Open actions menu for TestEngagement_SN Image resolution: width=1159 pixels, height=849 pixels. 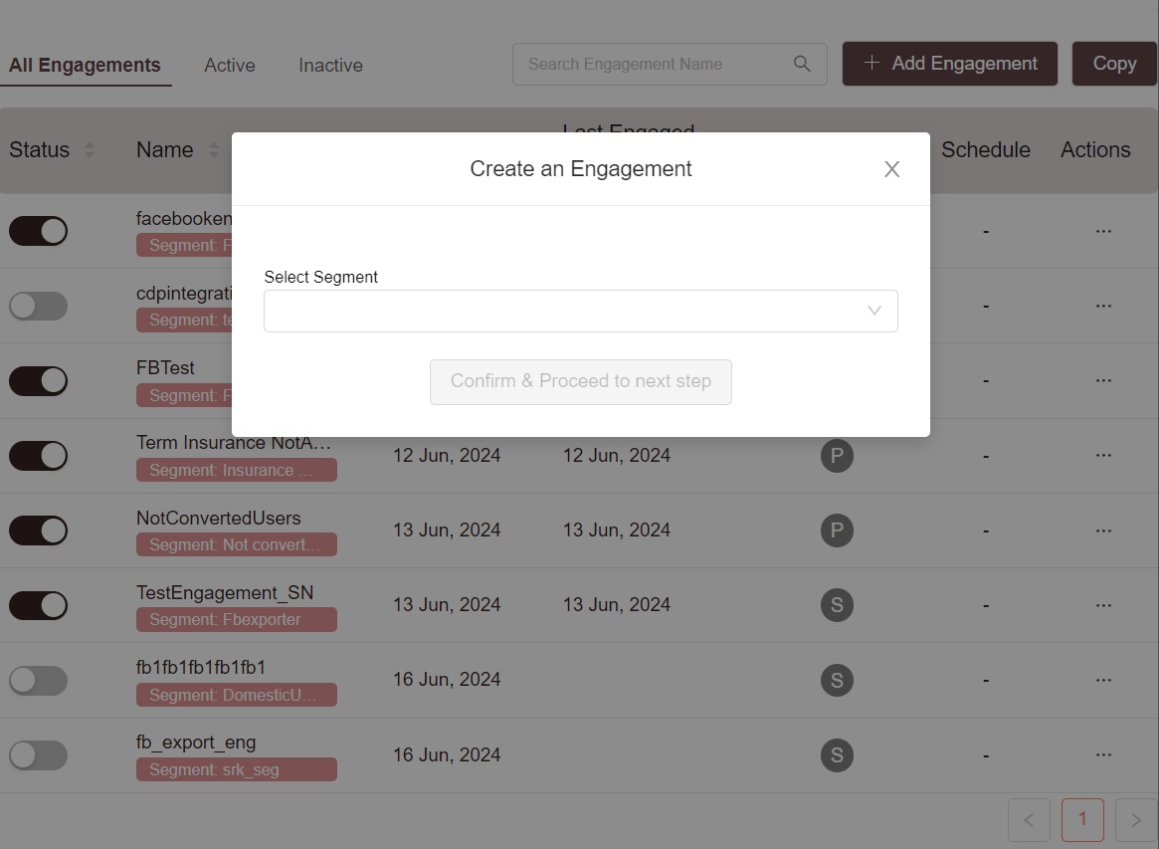(x=1102, y=604)
